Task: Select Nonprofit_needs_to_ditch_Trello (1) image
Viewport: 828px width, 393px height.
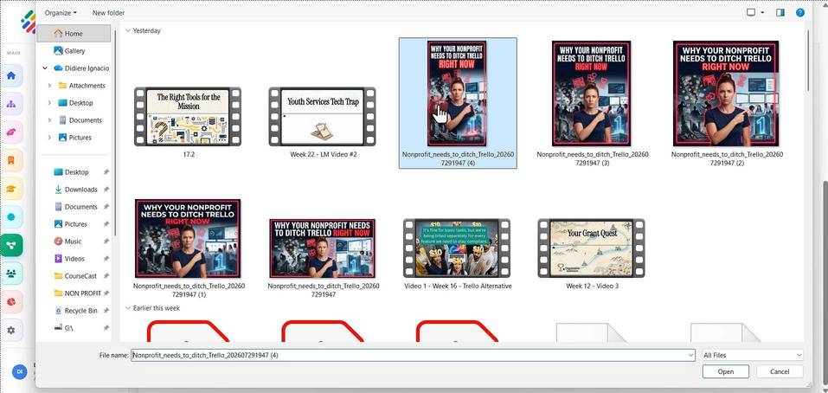Action: [189, 248]
